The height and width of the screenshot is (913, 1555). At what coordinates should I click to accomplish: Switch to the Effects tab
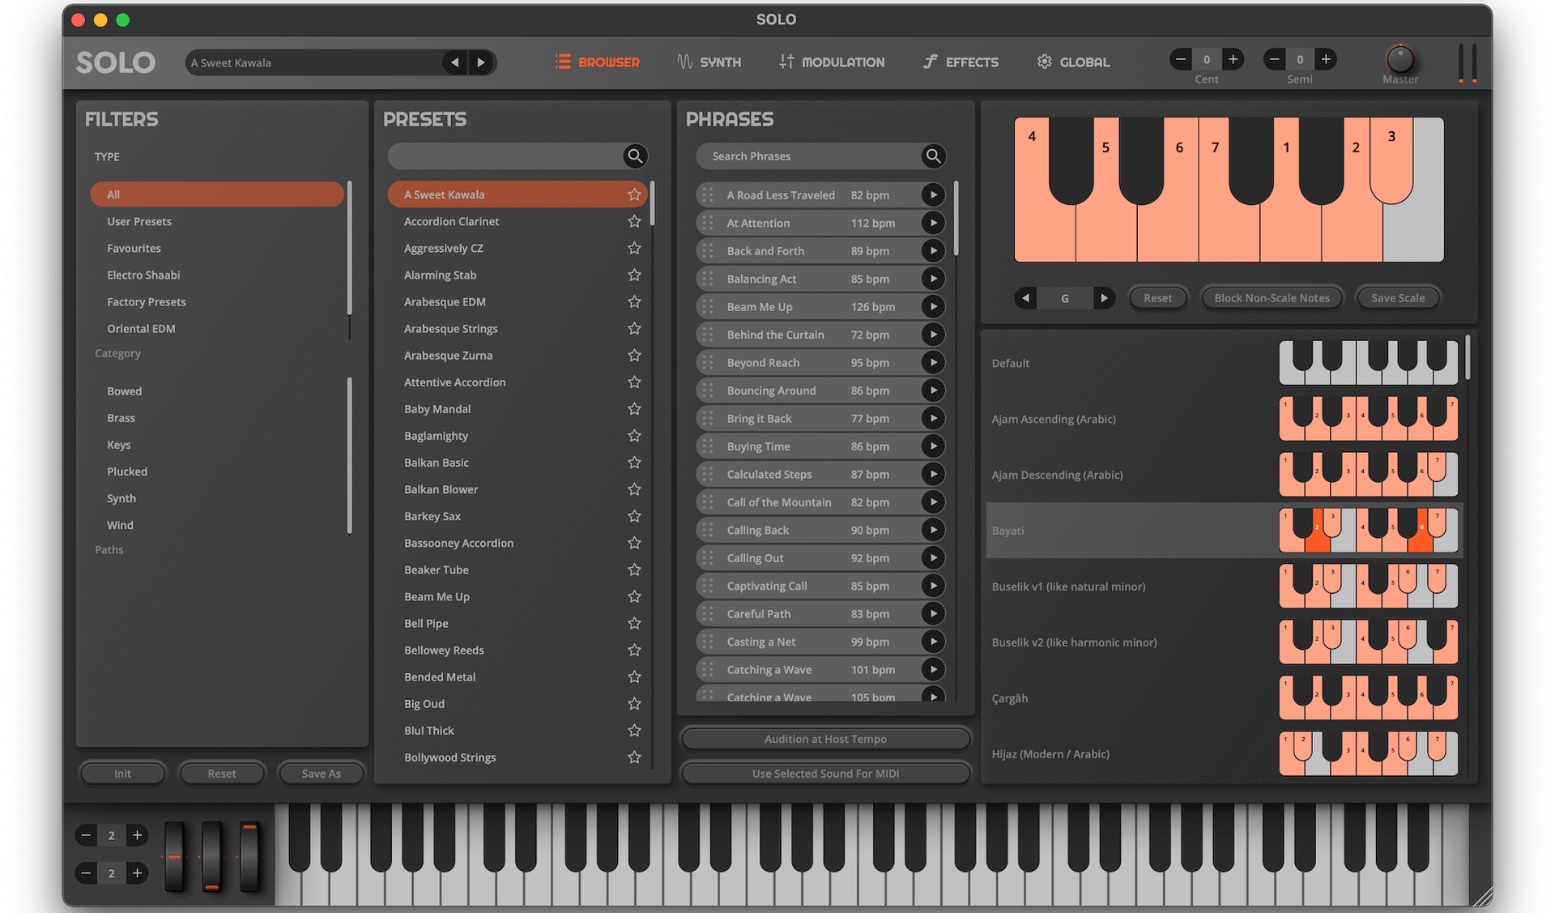click(x=961, y=62)
